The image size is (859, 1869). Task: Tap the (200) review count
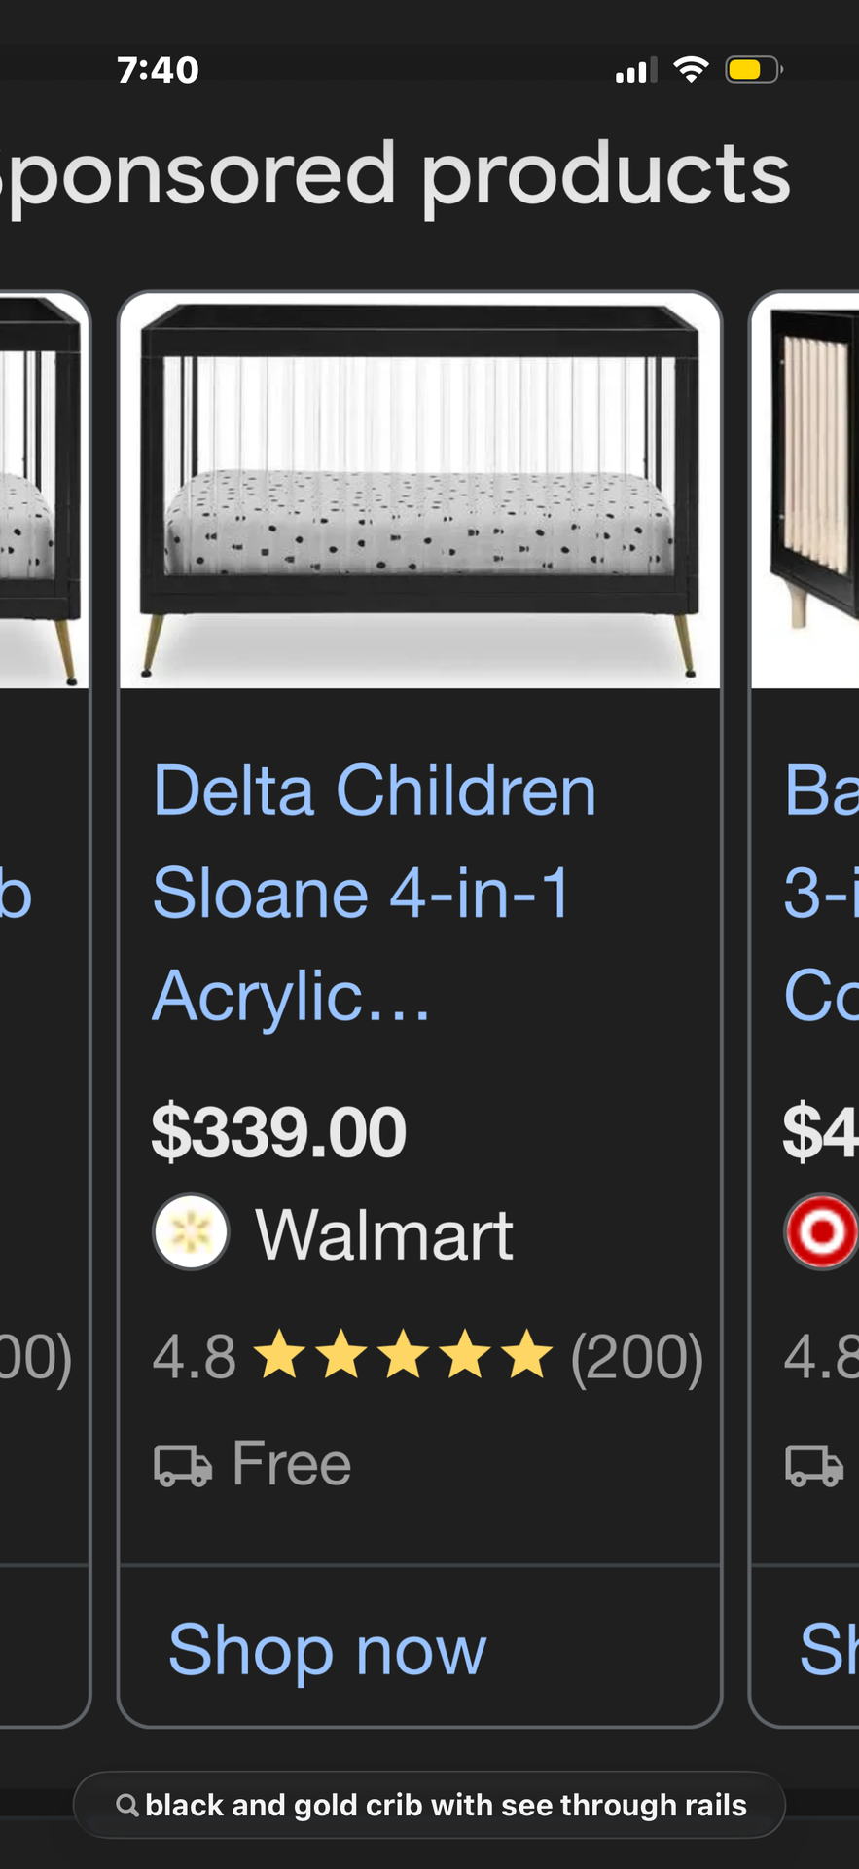click(636, 1356)
